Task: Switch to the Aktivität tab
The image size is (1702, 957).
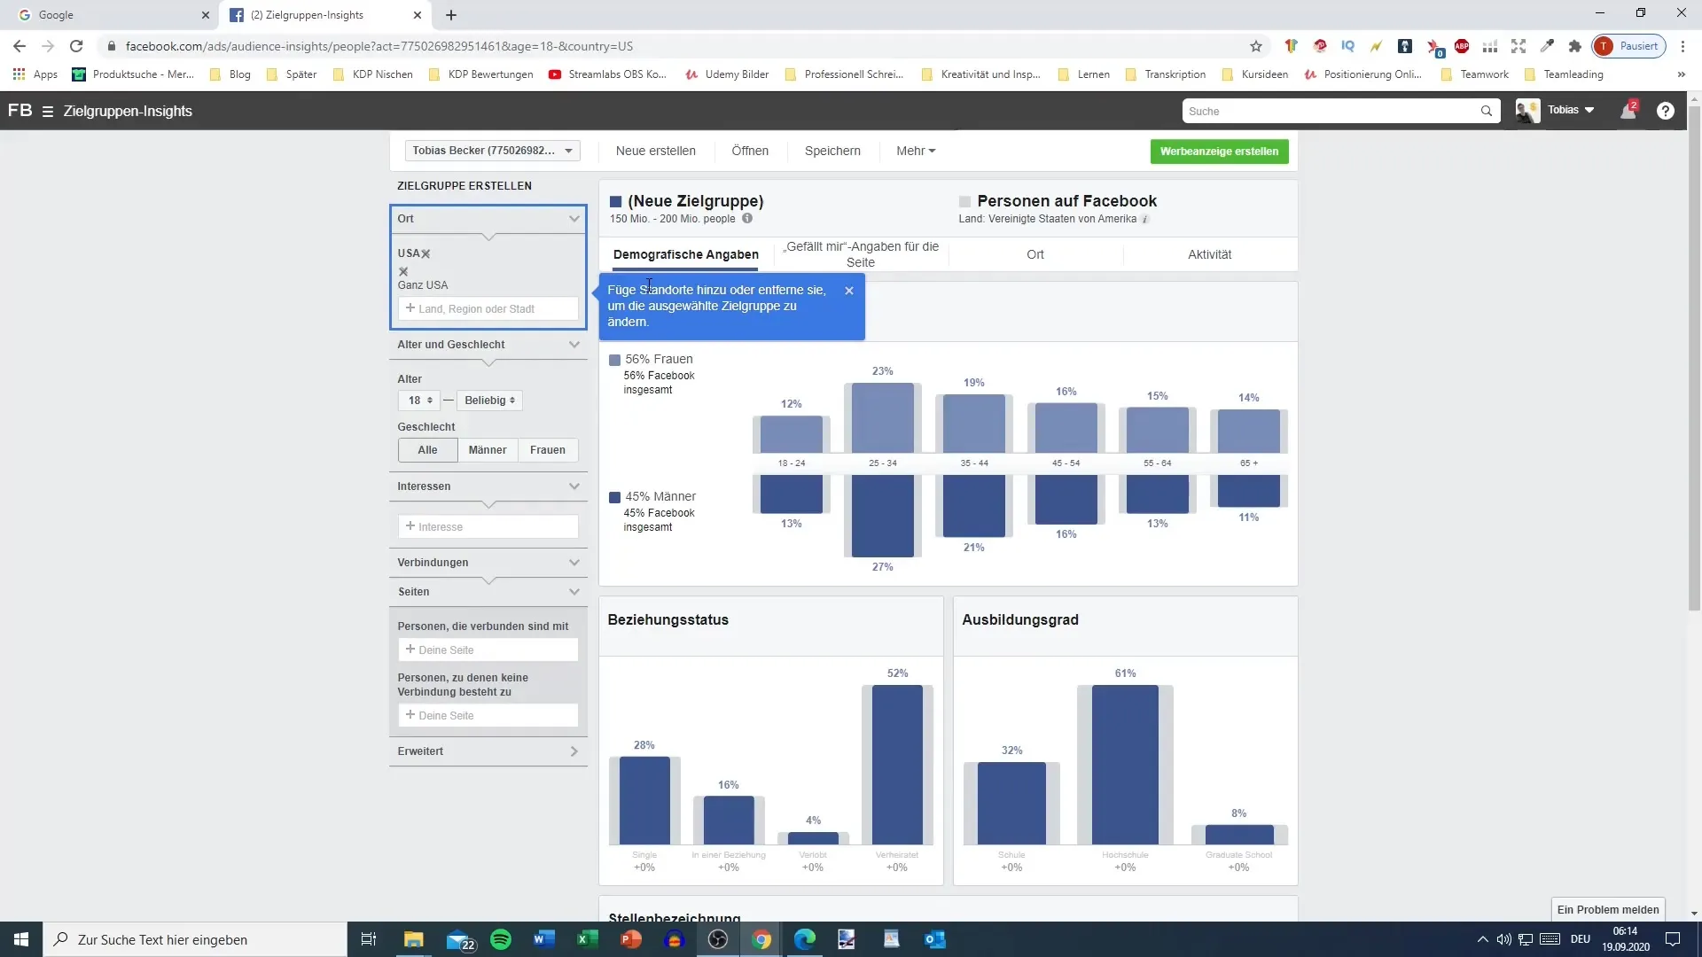Action: click(x=1210, y=254)
